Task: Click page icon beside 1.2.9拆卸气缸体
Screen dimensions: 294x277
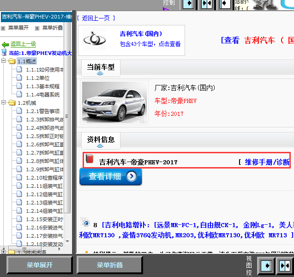Action: coord(19,169)
